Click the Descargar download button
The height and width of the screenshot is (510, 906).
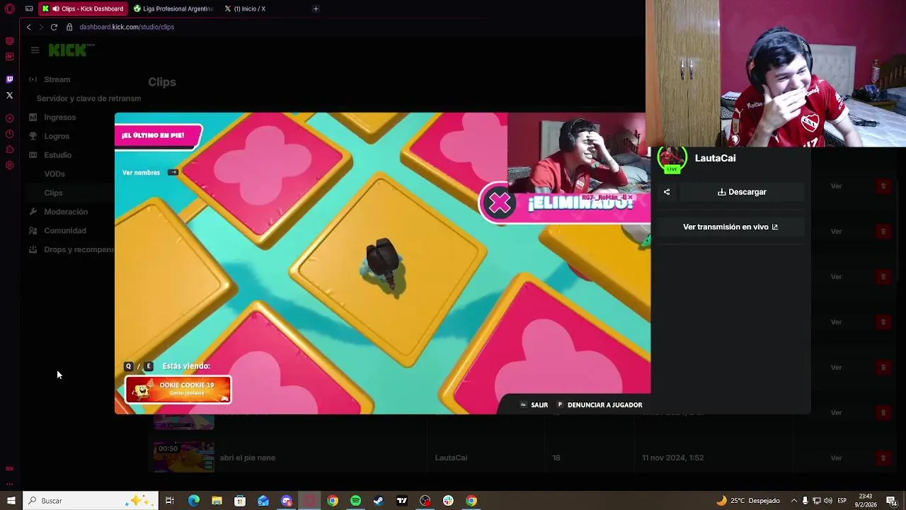pyautogui.click(x=742, y=192)
